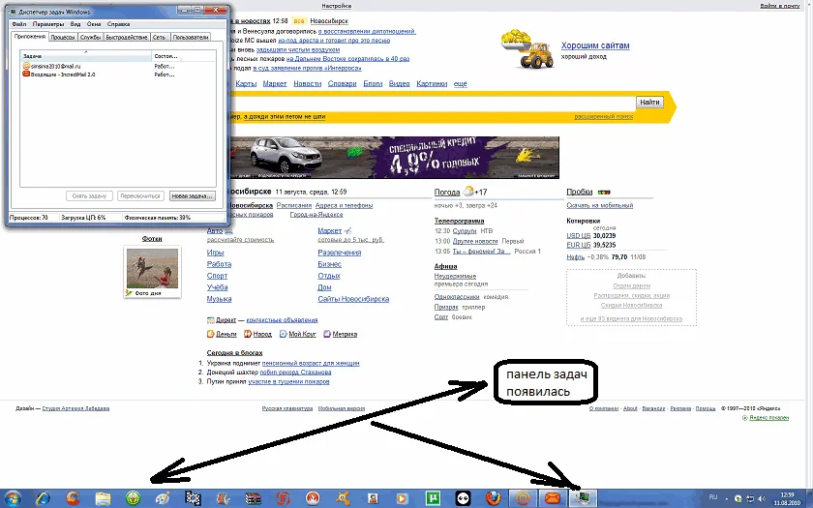Open Справка menu in Task Manager
Image resolution: width=813 pixels, height=508 pixels.
click(x=118, y=24)
